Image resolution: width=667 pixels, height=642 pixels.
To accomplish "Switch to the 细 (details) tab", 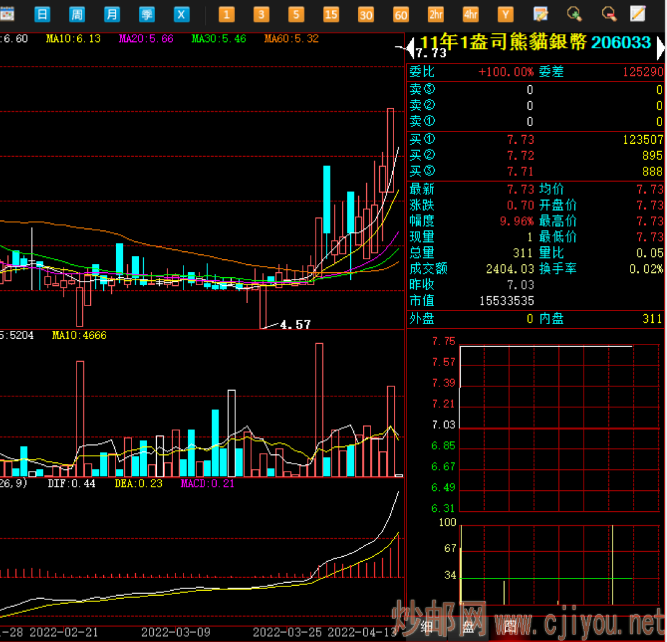I will (x=426, y=628).
